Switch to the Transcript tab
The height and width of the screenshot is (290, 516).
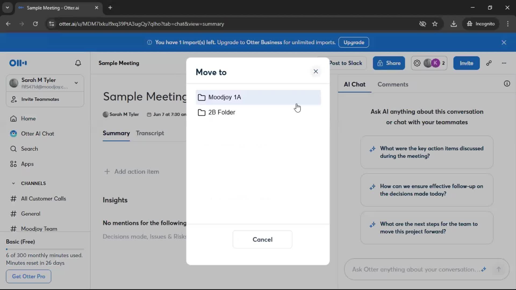click(150, 133)
